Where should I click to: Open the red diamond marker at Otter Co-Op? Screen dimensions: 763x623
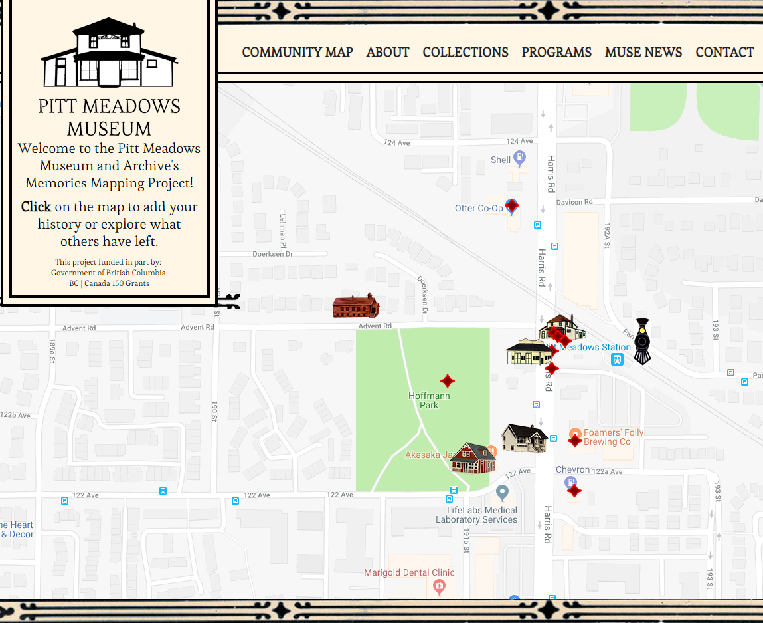click(x=511, y=207)
